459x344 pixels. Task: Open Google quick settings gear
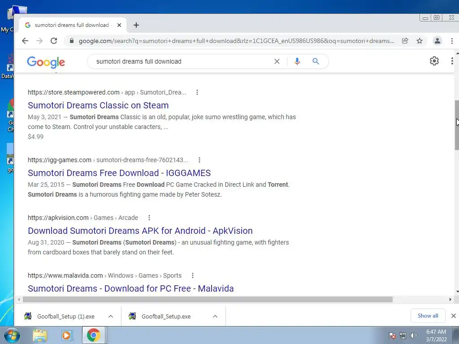(434, 61)
